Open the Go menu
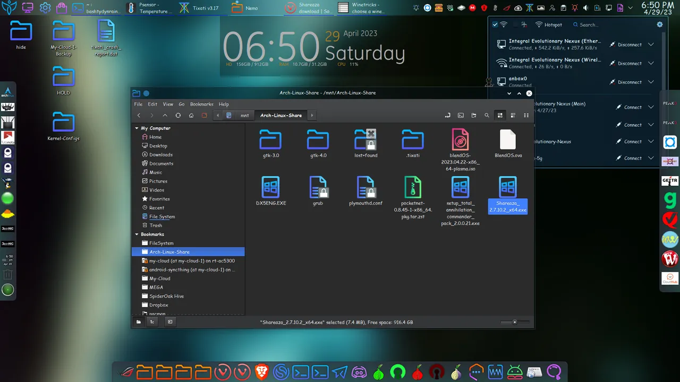Screen dimensions: 680x382 point(182,104)
